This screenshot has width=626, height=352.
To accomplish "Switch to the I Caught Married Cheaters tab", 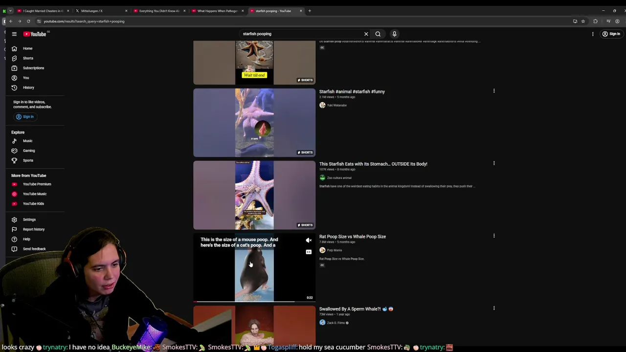I will (x=43, y=11).
